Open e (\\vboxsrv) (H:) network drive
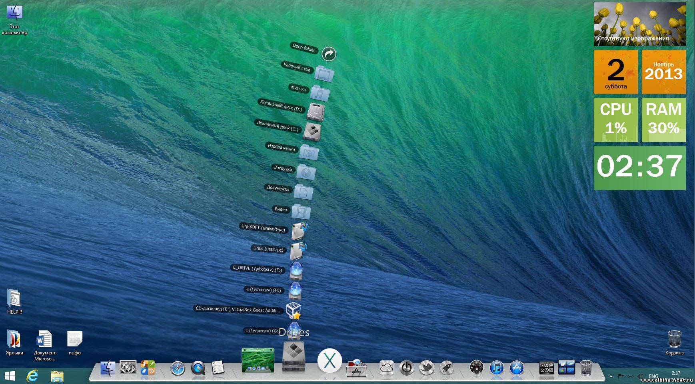Image resolution: width=695 pixels, height=384 pixels. pyautogui.click(x=295, y=291)
